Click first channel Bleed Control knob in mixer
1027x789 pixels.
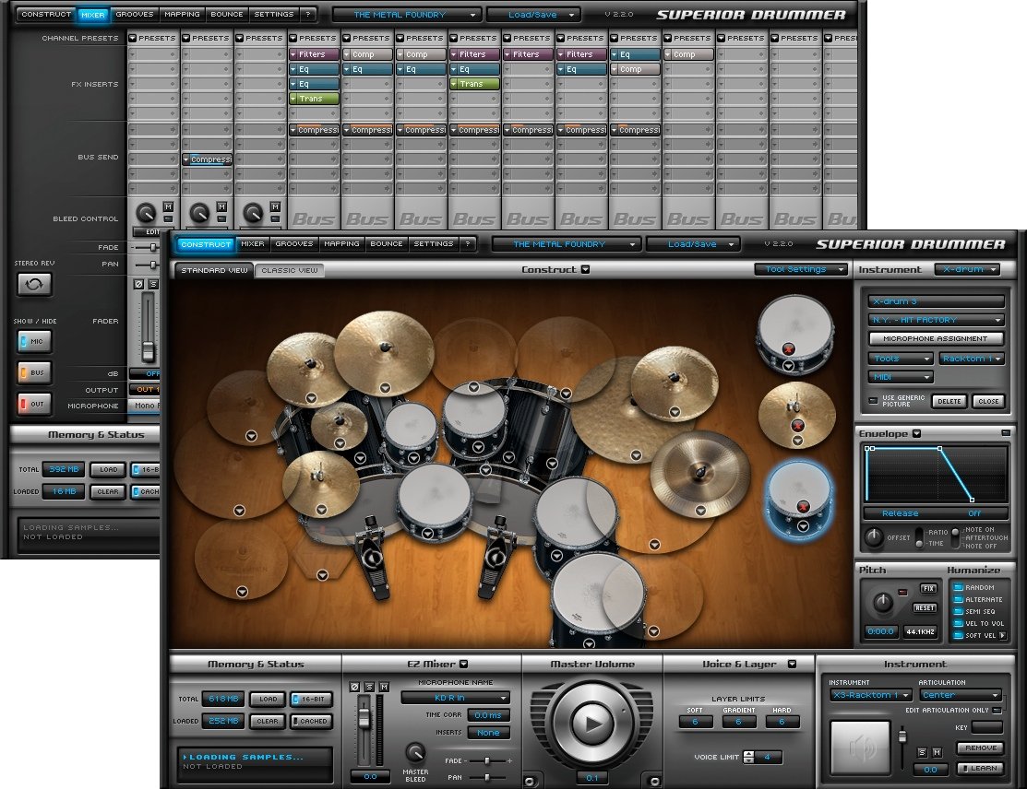[146, 213]
